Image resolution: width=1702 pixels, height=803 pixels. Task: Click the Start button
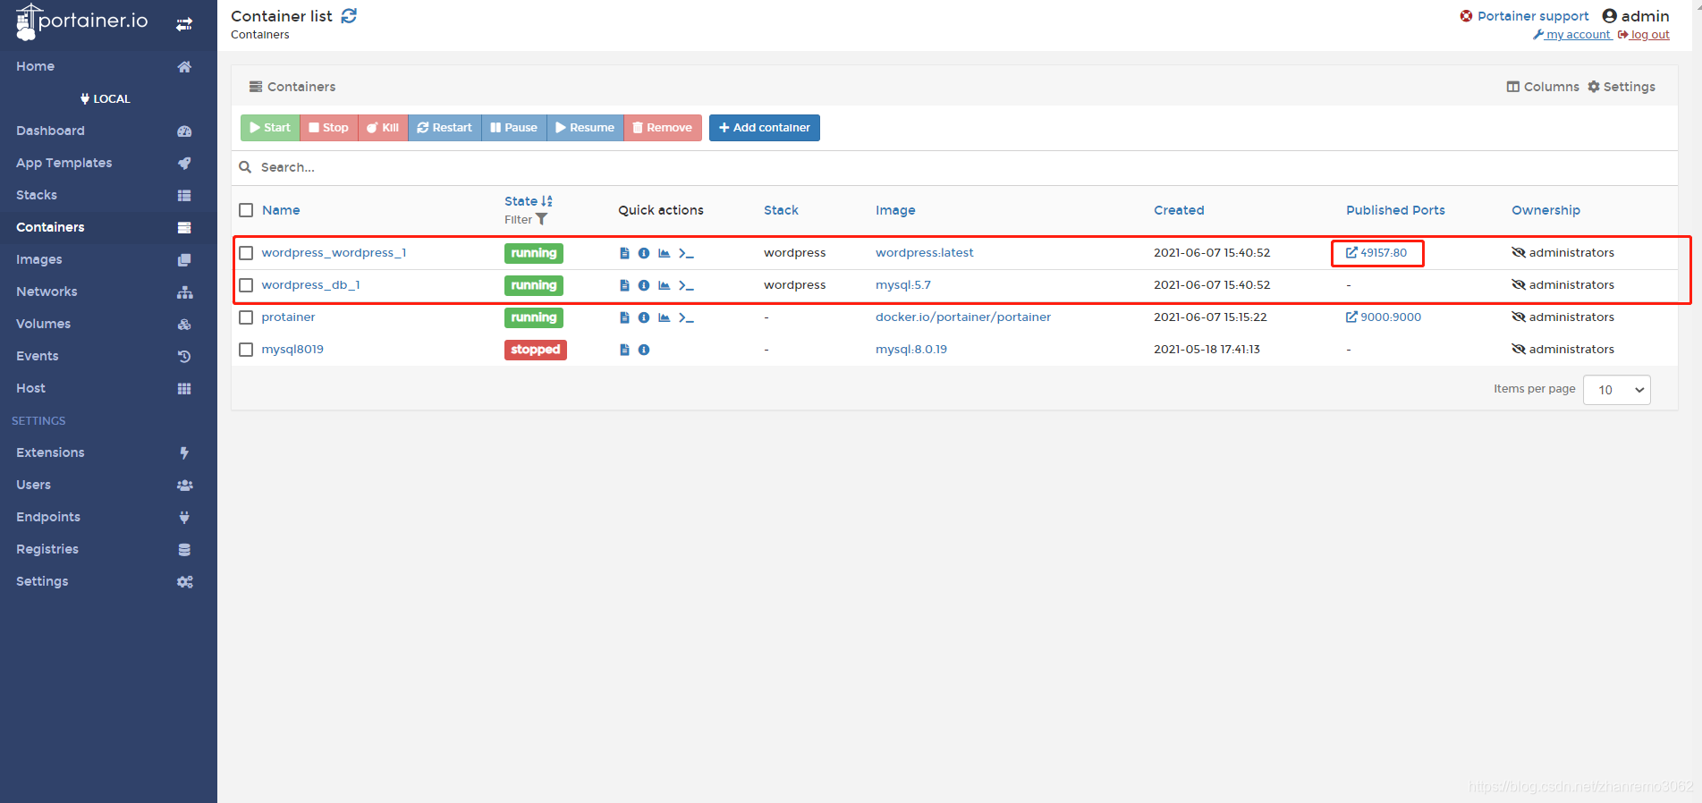point(270,128)
